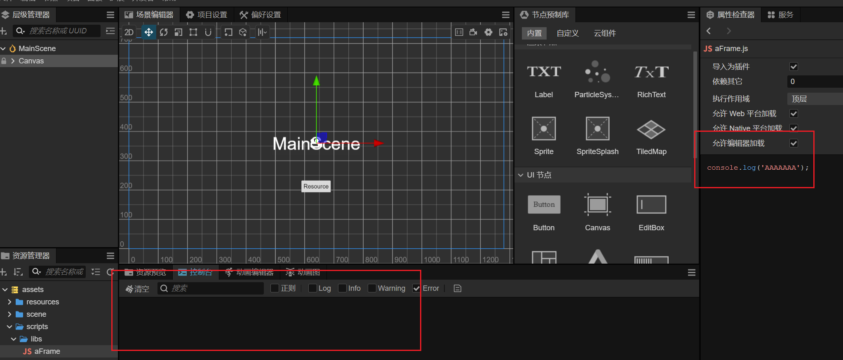Toggle the 允许 Web 平台加载 checkbox
The image size is (843, 360).
coord(794,114)
